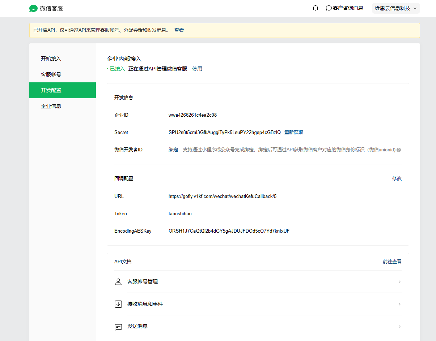Click the person icon for 客服帐号管理
This screenshot has width=436, height=341.
pos(118,282)
